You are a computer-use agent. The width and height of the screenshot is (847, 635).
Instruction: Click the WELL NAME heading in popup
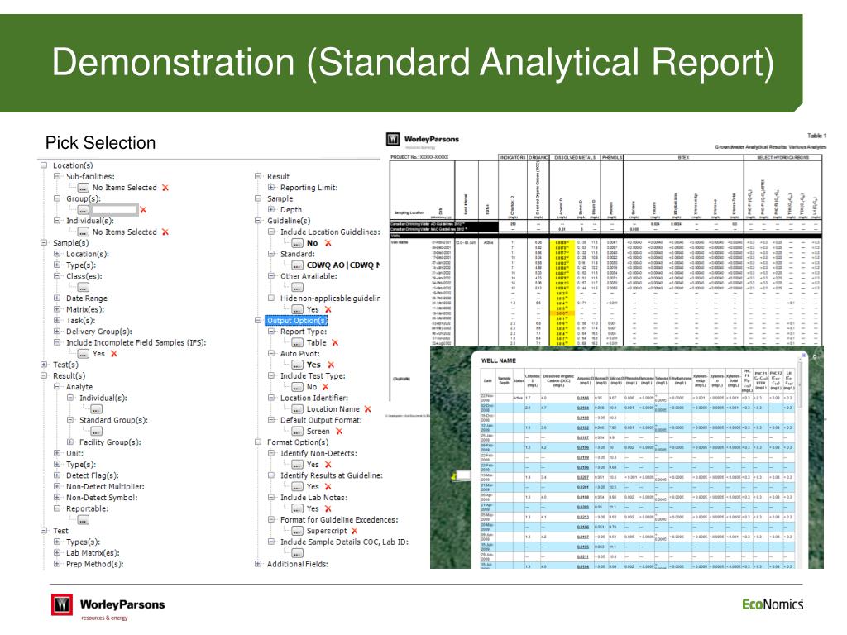[499, 360]
